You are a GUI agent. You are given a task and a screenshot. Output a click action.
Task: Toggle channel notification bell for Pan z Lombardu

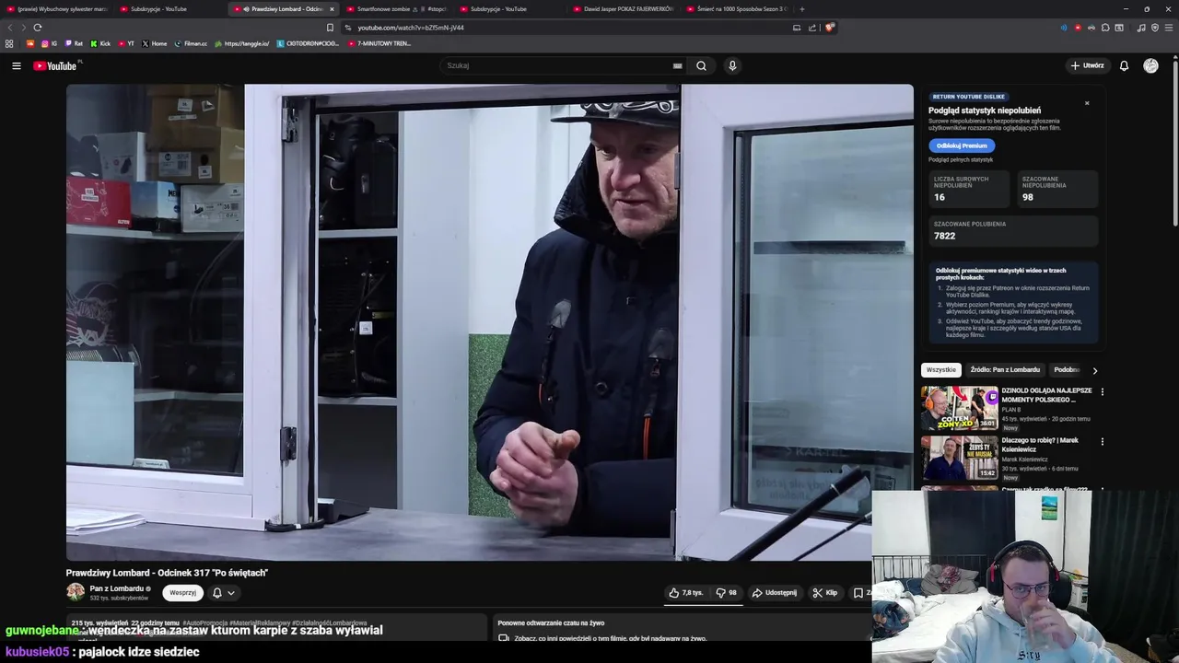point(217,593)
